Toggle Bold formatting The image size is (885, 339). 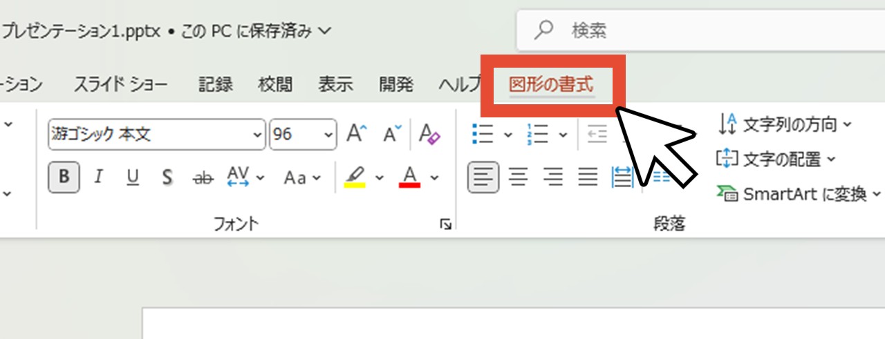(64, 177)
